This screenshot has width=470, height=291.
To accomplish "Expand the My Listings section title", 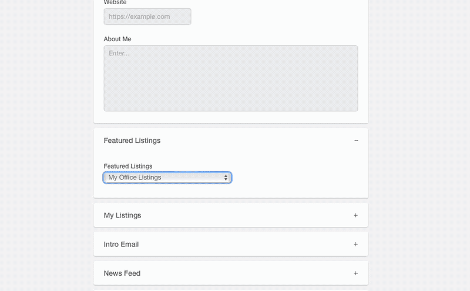I will click(x=122, y=215).
